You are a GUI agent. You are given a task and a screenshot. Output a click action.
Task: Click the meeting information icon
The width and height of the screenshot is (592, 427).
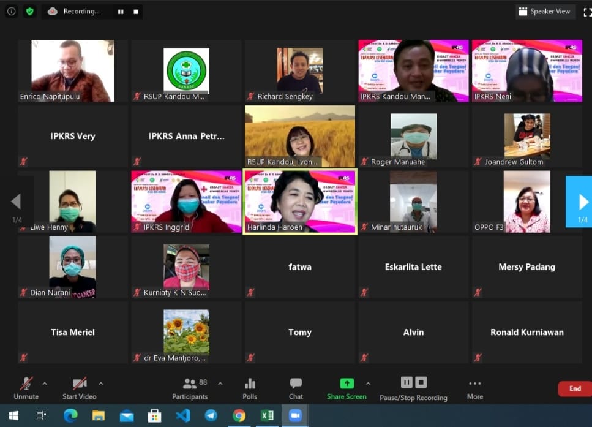(12, 11)
